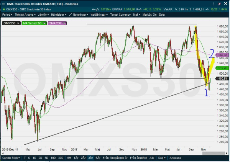Set the chart range to 30D
Screen dimensions: 230x162
click(x=61, y=158)
